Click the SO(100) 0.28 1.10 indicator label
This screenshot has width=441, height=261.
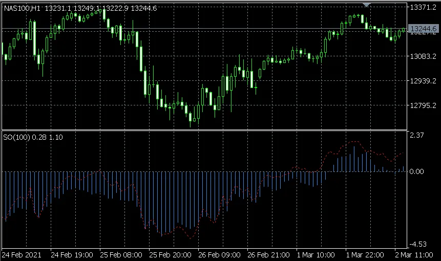click(33, 137)
